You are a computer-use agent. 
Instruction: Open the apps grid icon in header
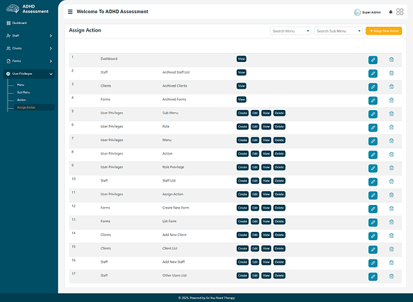pos(400,12)
